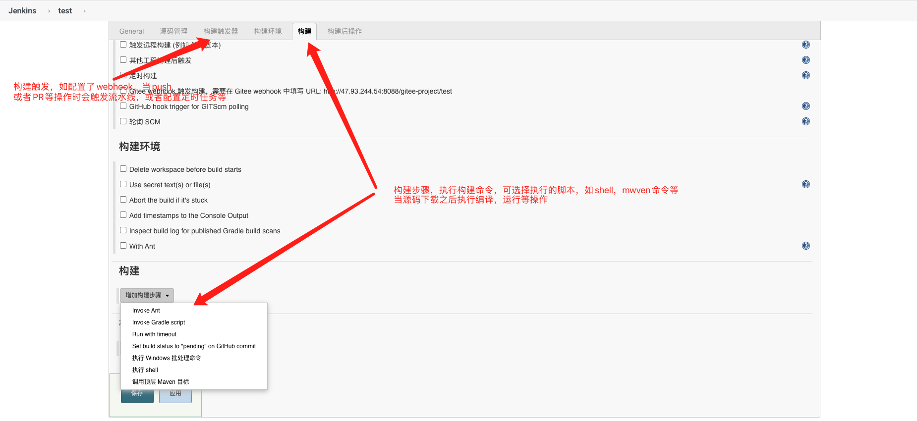Check Add timestamps to the Console Output
This screenshot has height=421, width=917.
pyautogui.click(x=123, y=215)
